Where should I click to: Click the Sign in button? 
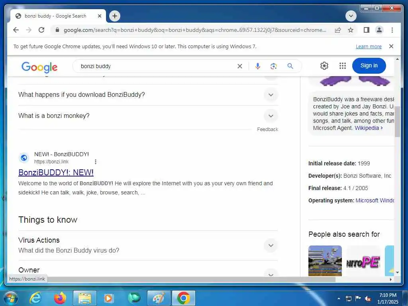point(369,66)
